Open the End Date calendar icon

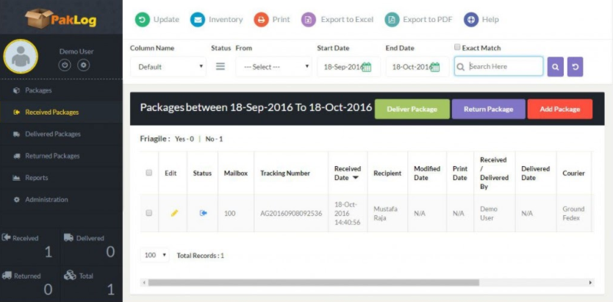point(435,67)
